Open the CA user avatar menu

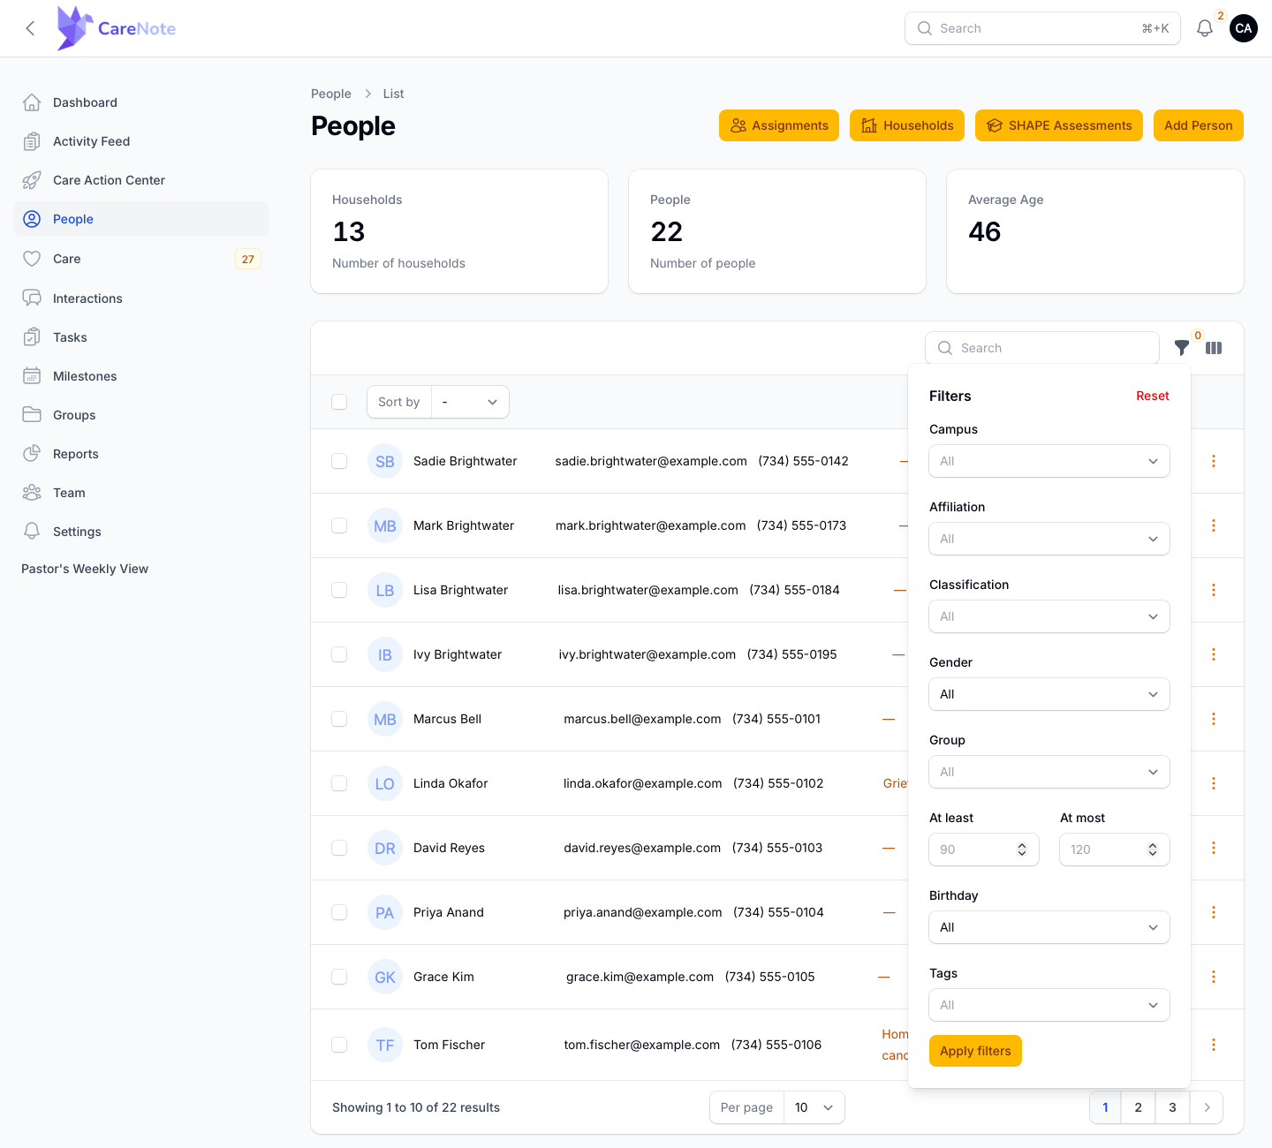pos(1244,28)
